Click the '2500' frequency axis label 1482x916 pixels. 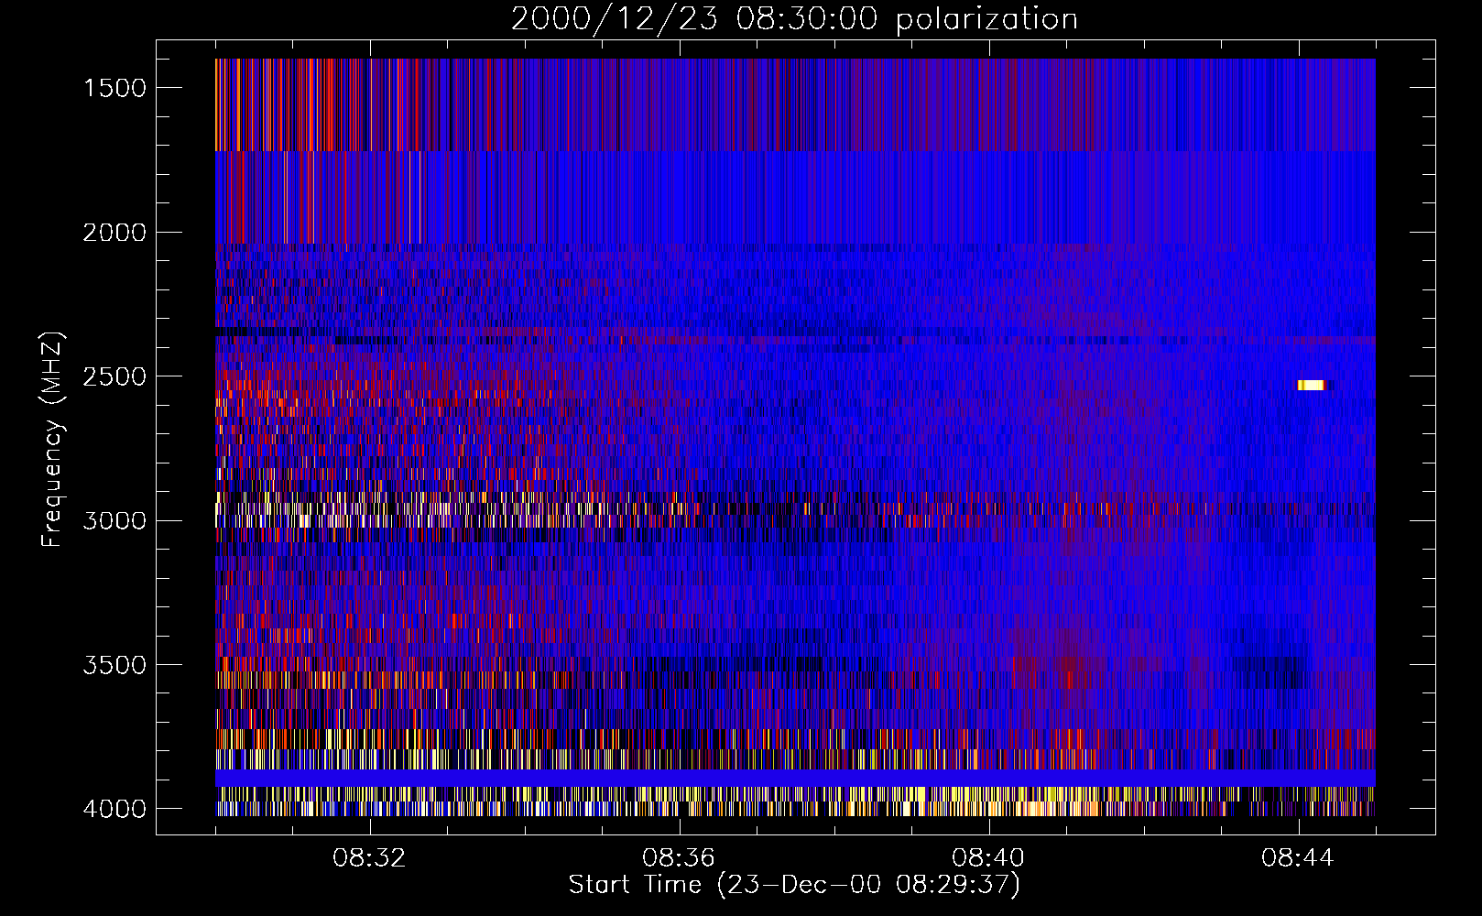pos(114,376)
